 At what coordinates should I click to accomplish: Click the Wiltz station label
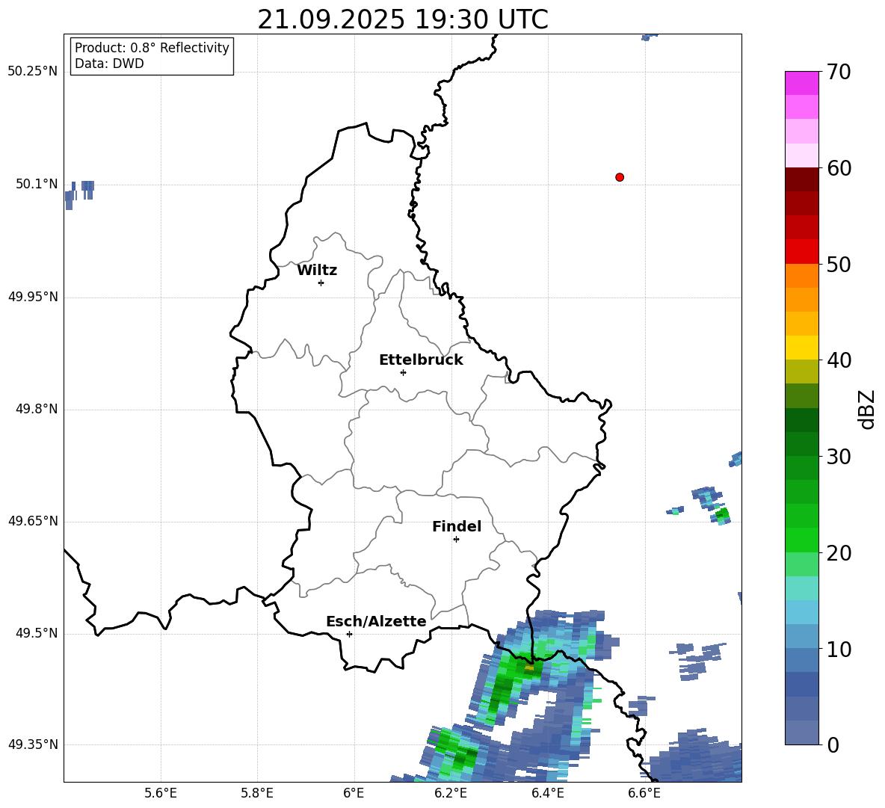[x=317, y=271]
